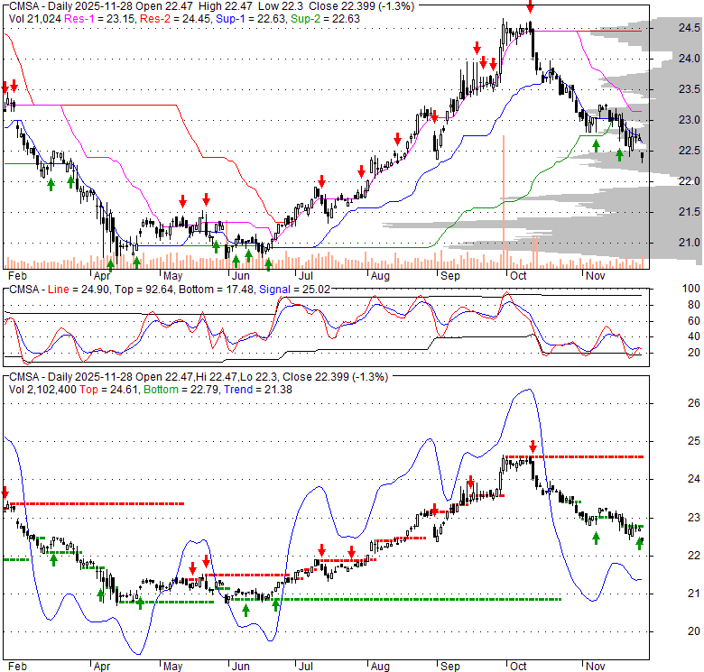
Task: Click the red down arrow at the far left of the bottom chart
Action: 5,492
